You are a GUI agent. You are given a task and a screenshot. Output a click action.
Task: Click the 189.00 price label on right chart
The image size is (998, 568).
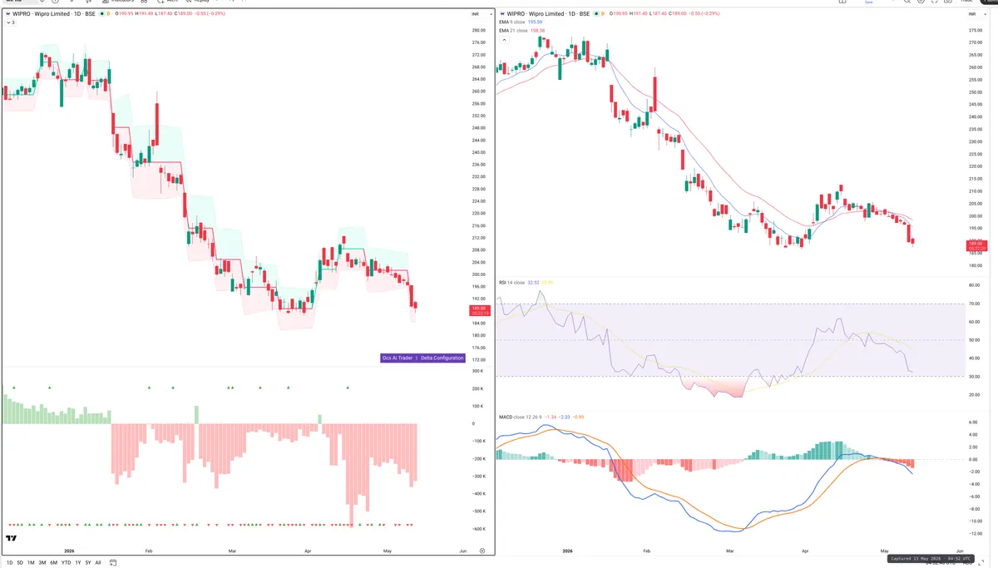point(976,245)
